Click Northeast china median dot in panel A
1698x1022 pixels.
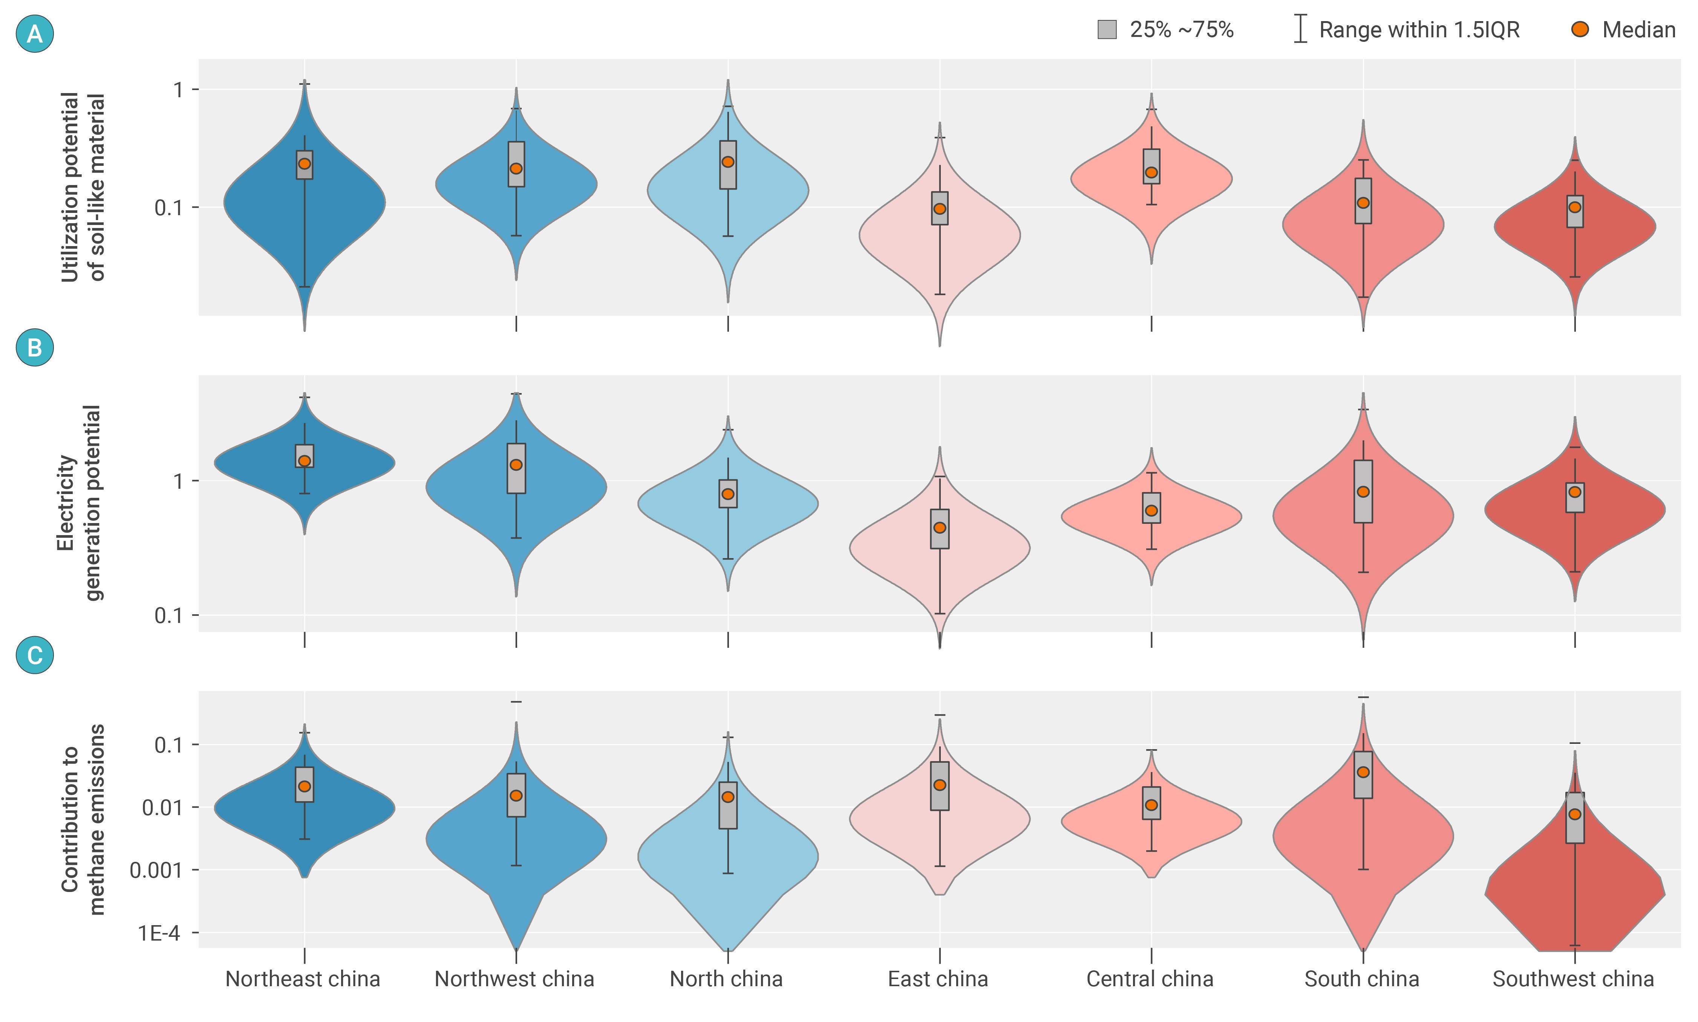click(305, 164)
